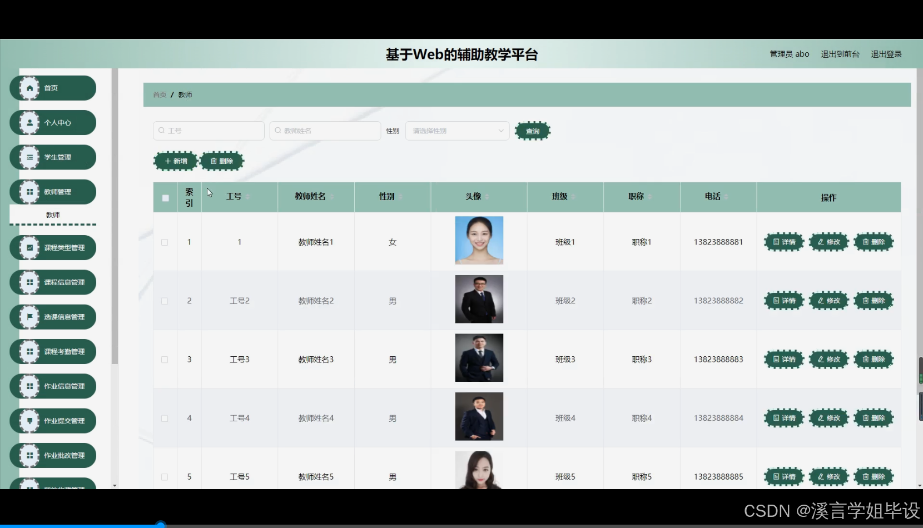
Task: Click 管理员 abo in the header
Action: click(x=789, y=54)
